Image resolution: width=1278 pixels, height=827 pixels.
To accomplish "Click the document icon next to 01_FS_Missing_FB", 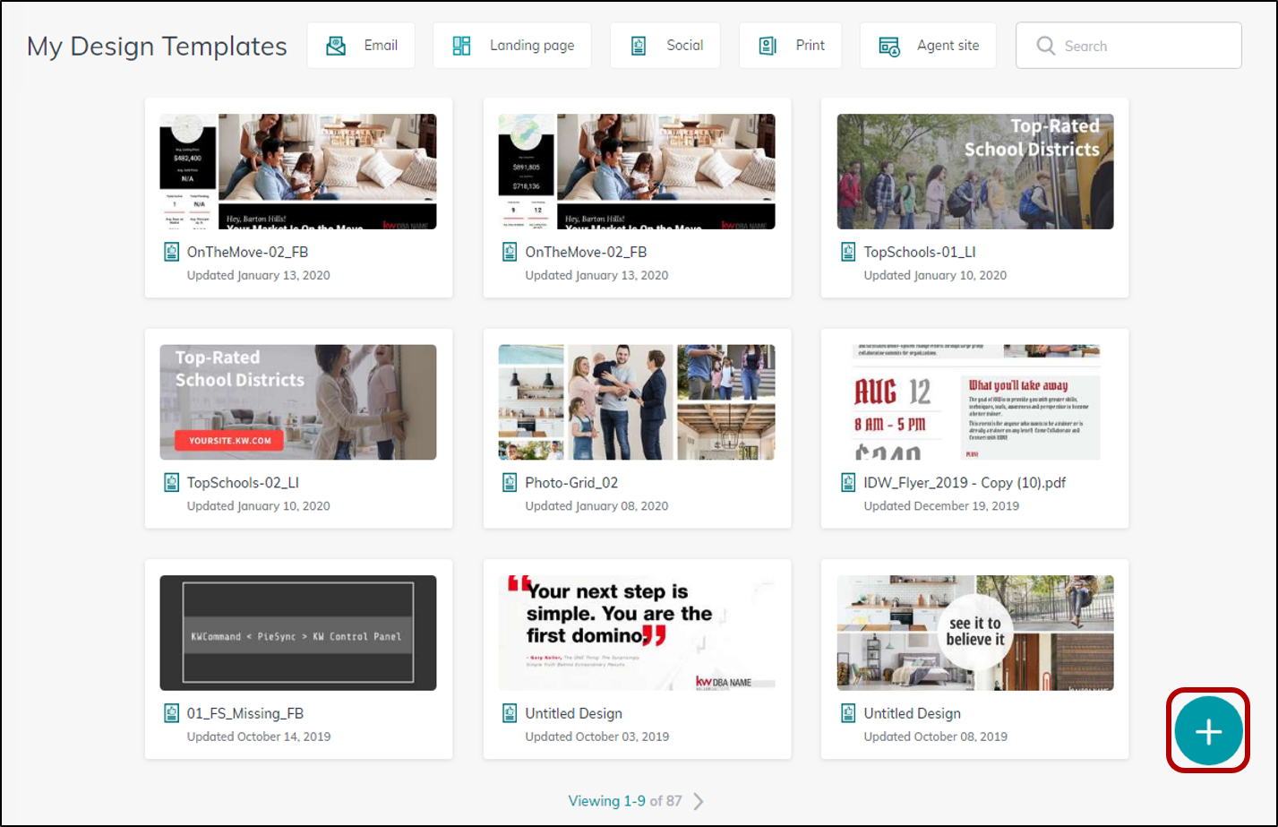I will pyautogui.click(x=171, y=713).
